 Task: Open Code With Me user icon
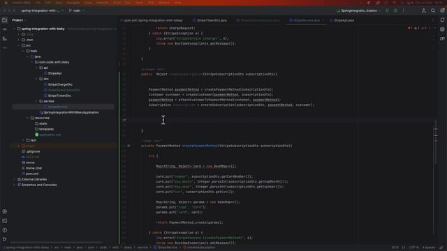coord(424,10)
